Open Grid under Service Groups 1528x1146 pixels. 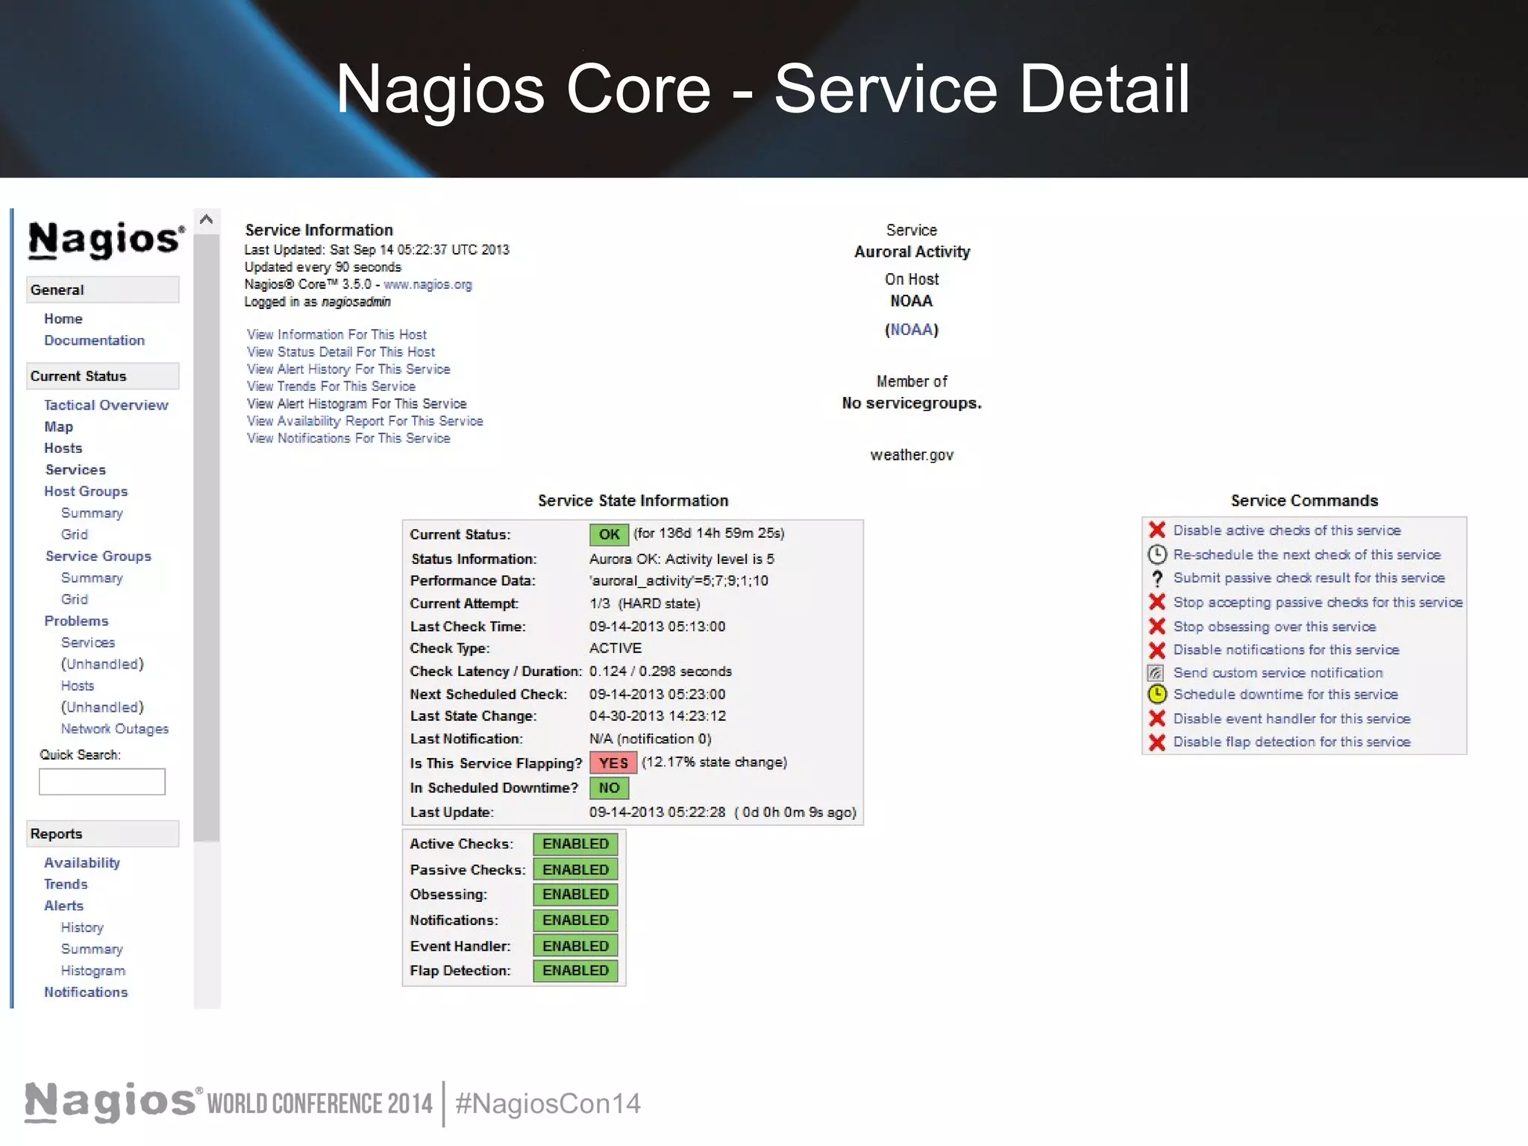coord(75,600)
